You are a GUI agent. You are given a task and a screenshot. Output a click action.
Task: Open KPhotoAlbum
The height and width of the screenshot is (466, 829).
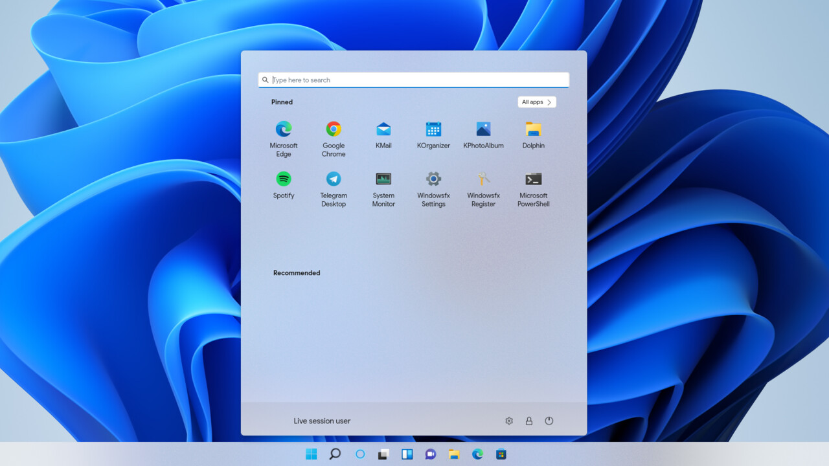coord(483,129)
